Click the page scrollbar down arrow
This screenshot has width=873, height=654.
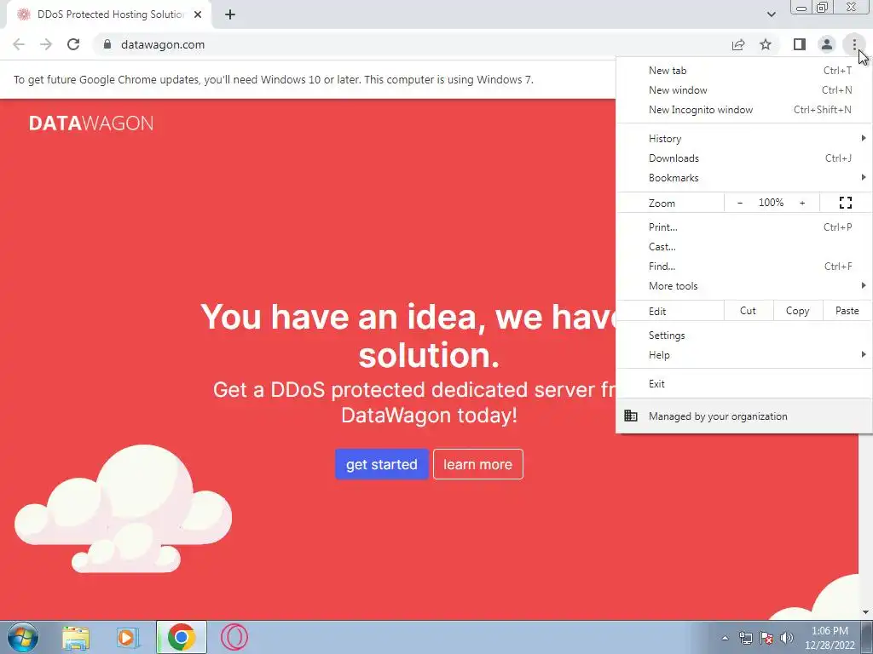[866, 613]
